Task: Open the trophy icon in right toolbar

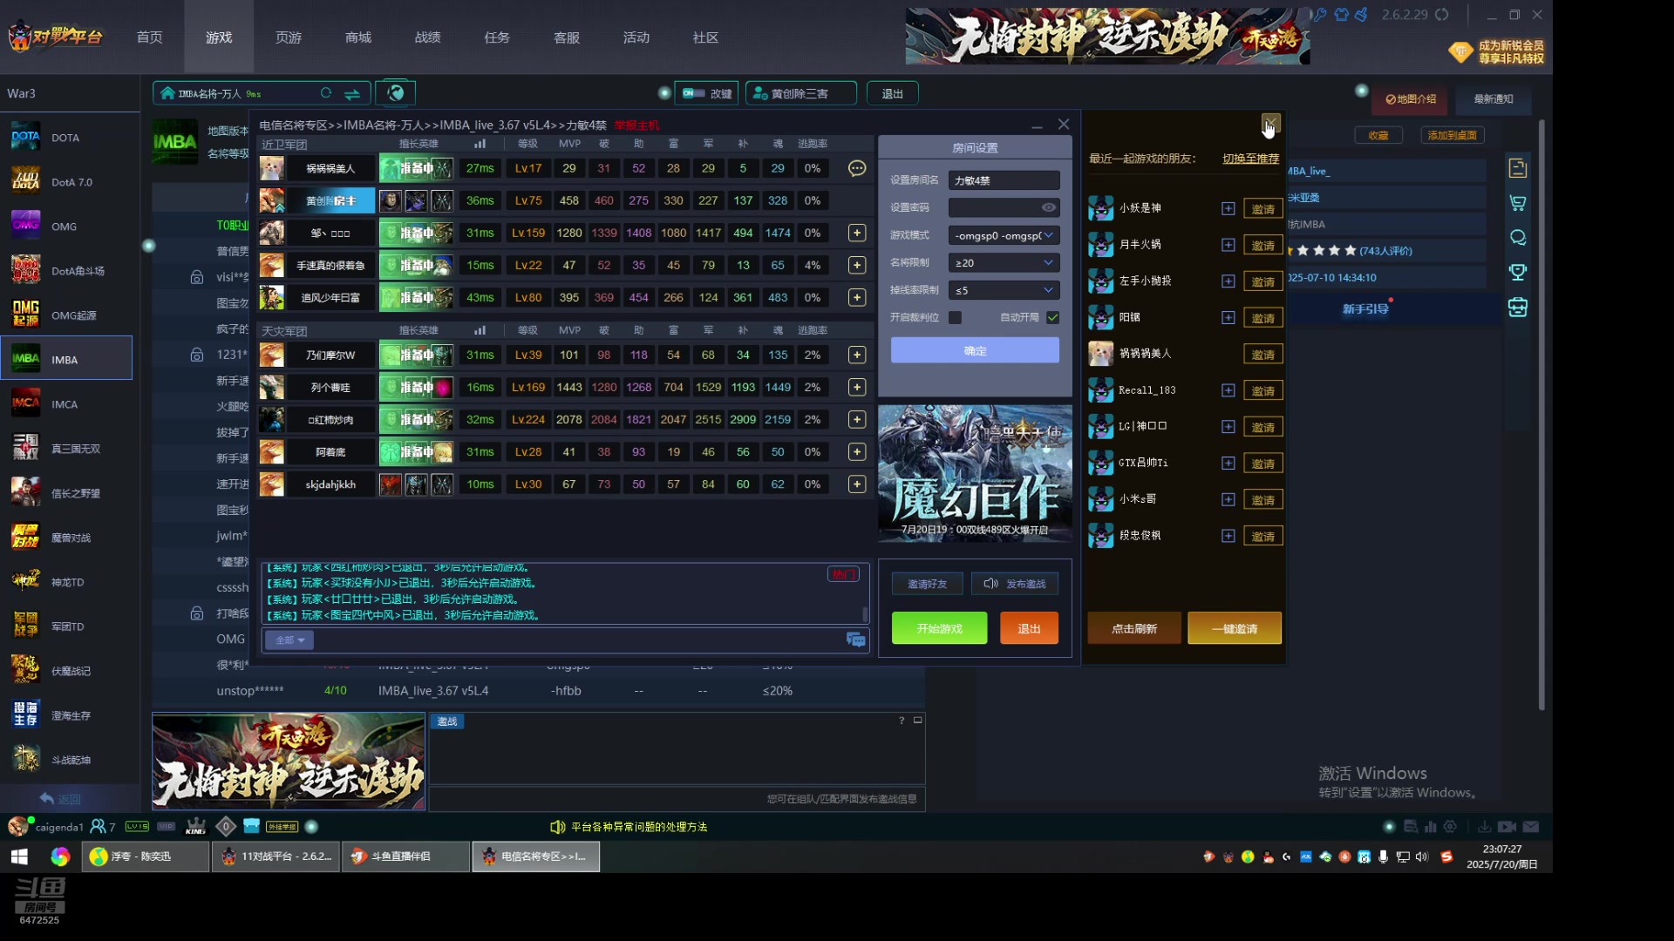Action: [1518, 272]
